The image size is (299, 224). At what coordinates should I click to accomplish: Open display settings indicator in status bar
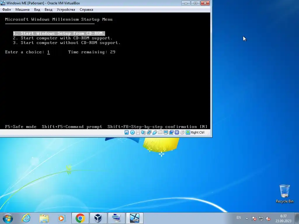coord(166,132)
